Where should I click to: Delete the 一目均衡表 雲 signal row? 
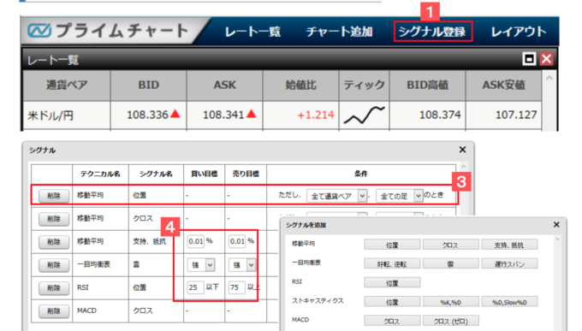tap(54, 265)
